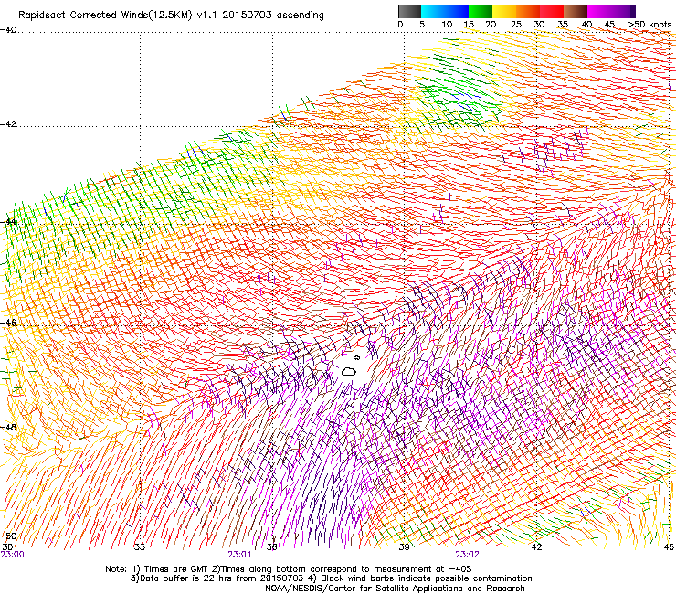Screen dimensions: 676x594
Task: Click the brown 35-40 knots legend segment
Action: pyautogui.click(x=576, y=11)
